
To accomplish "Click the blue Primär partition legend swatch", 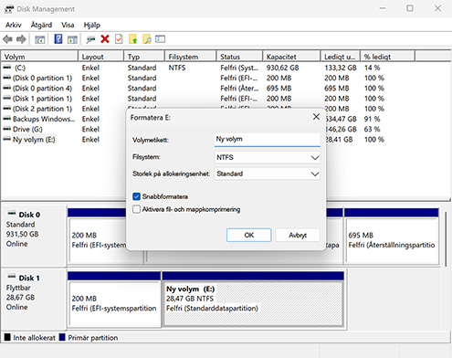I will (62, 337).
